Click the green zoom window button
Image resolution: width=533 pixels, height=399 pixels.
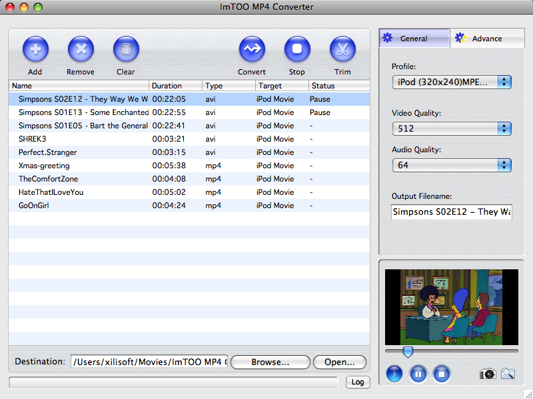pyautogui.click(x=38, y=7)
